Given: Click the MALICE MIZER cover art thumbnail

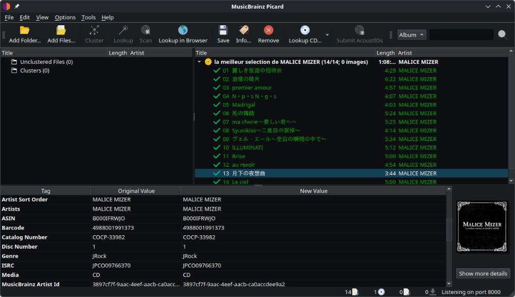Looking at the screenshot, I should click(482, 226).
